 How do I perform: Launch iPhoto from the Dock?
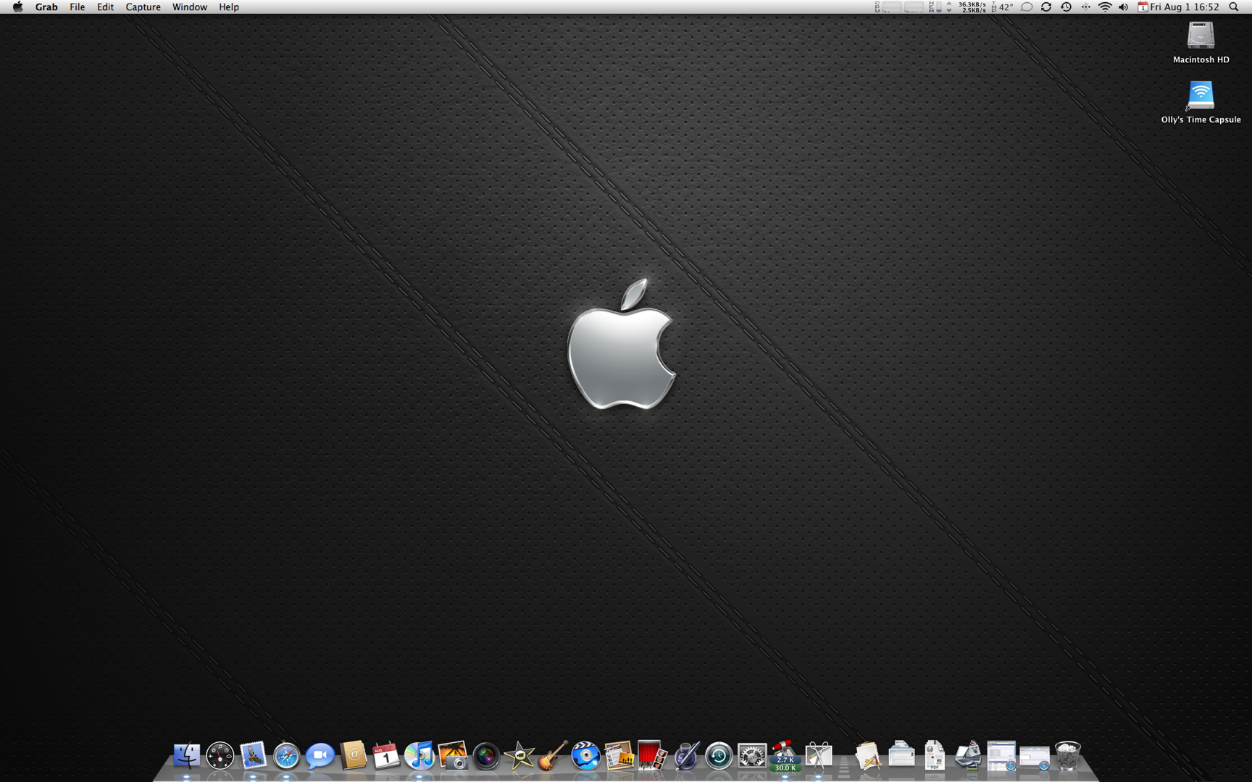452,758
